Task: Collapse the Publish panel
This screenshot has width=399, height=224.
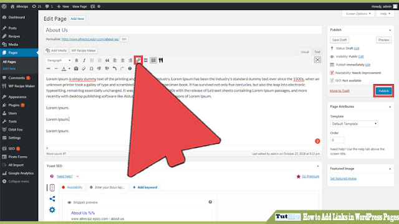Action: [x=390, y=30]
